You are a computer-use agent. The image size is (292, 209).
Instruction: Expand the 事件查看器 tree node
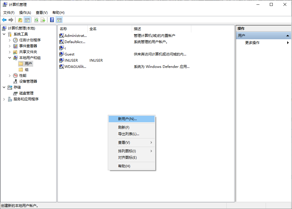coord(10,46)
